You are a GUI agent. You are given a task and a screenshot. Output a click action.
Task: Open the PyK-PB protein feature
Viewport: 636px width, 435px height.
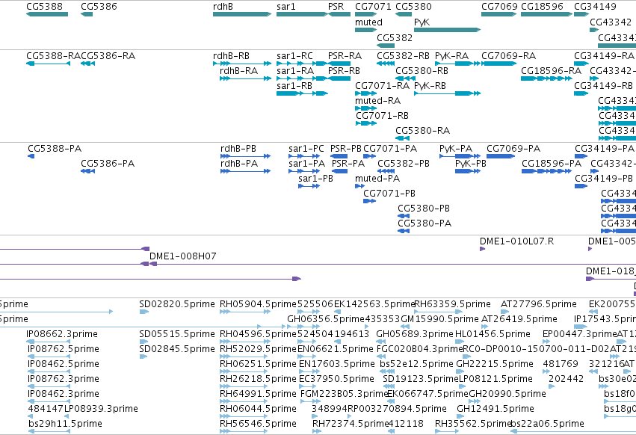click(468, 171)
